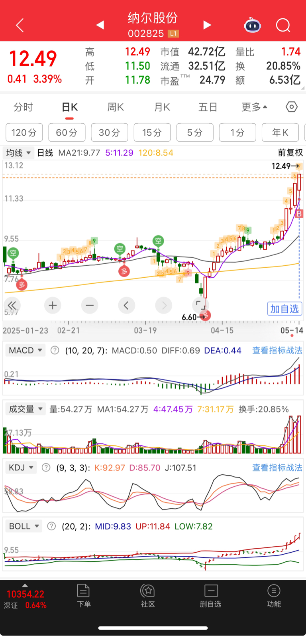Tap the MA21:9.77 moving average label
The height and width of the screenshot is (636, 306).
tap(79, 153)
